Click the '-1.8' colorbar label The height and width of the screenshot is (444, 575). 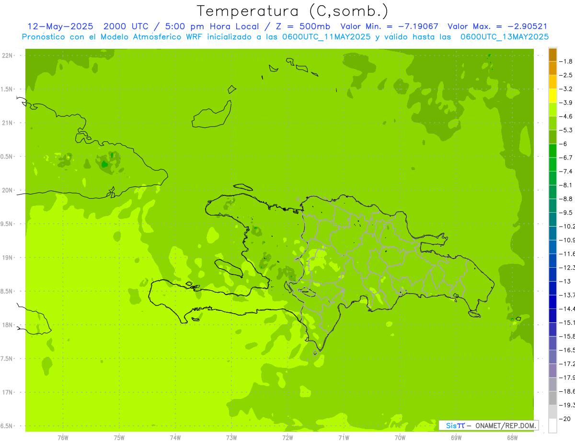point(566,61)
